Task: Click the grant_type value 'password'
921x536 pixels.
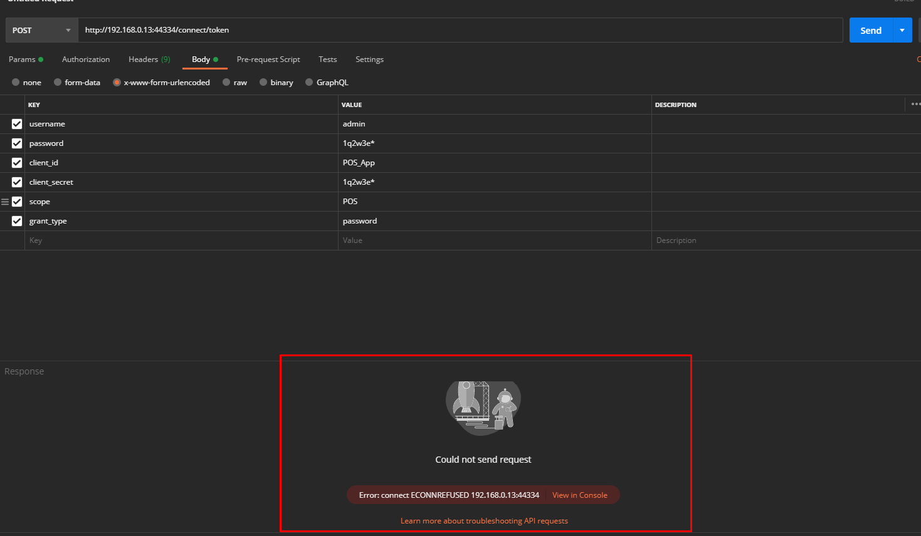Action: point(495,221)
